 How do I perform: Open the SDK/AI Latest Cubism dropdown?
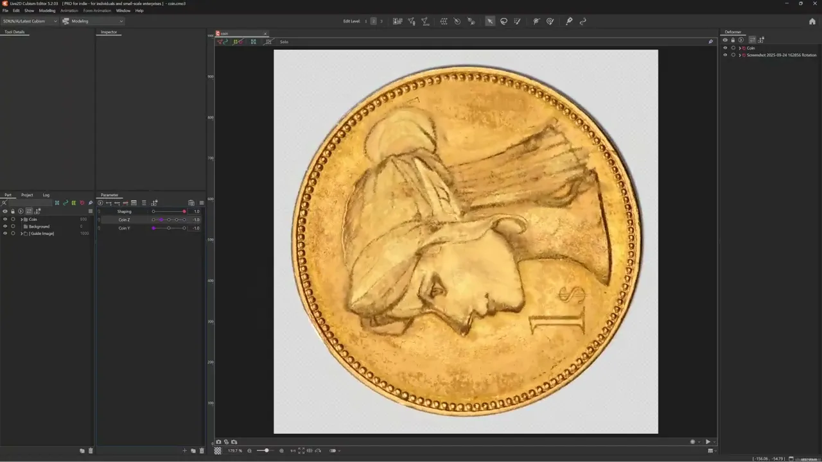(x=30, y=21)
